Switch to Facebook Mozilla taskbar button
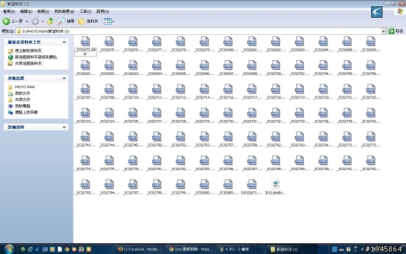Viewport: 406px width, 254px height. 140,250
